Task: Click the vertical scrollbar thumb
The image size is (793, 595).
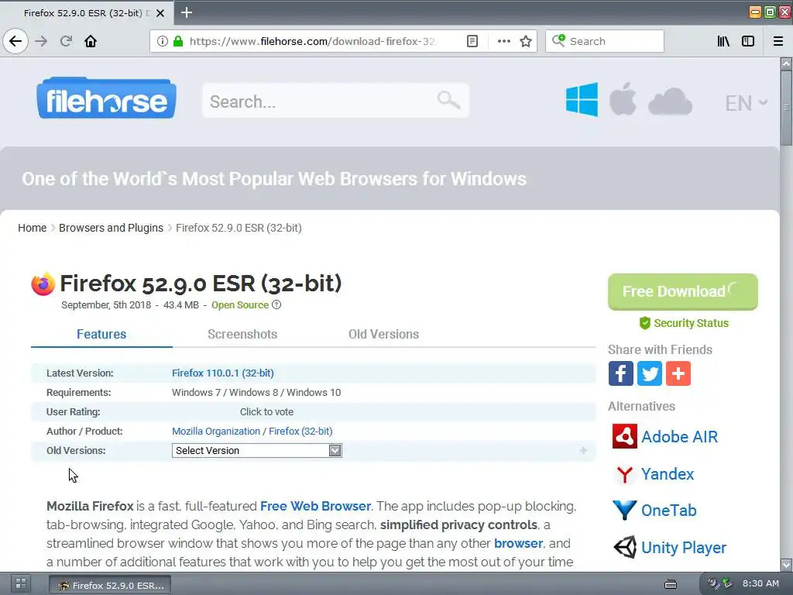Action: point(786,107)
